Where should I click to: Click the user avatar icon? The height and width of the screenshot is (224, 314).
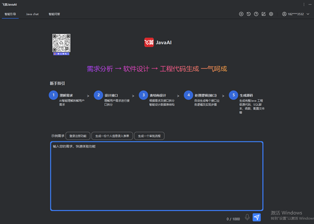[x=284, y=14]
